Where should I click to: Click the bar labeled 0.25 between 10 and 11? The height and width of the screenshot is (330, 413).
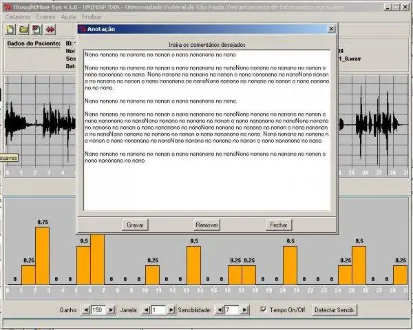153,275
